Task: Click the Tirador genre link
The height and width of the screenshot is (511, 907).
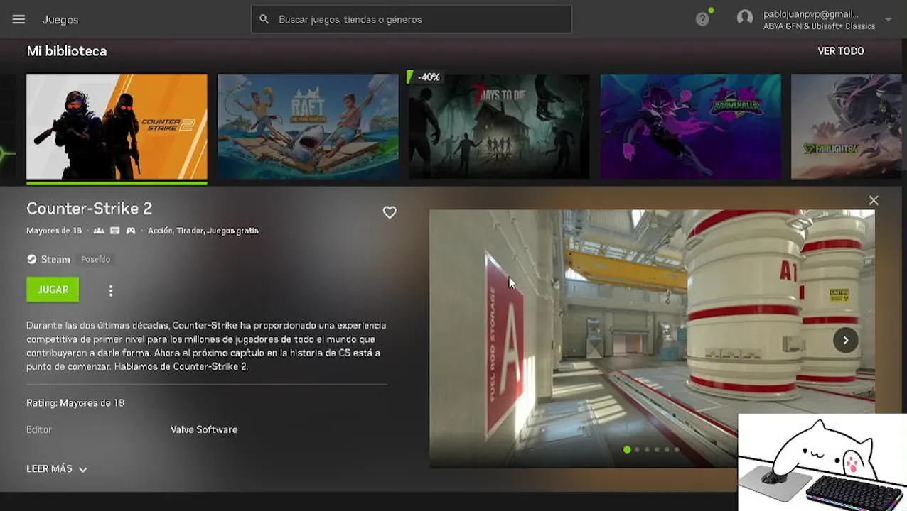Action: click(x=189, y=231)
